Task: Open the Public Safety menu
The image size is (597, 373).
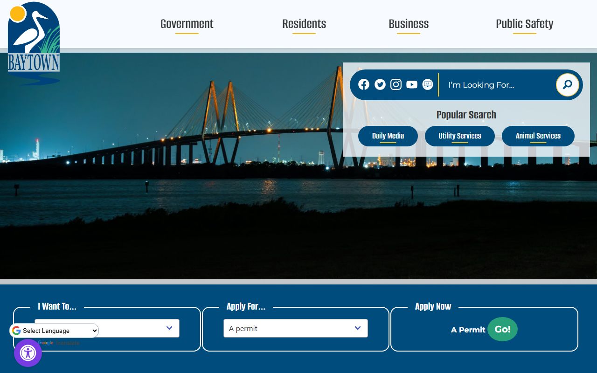Action: pyautogui.click(x=525, y=24)
